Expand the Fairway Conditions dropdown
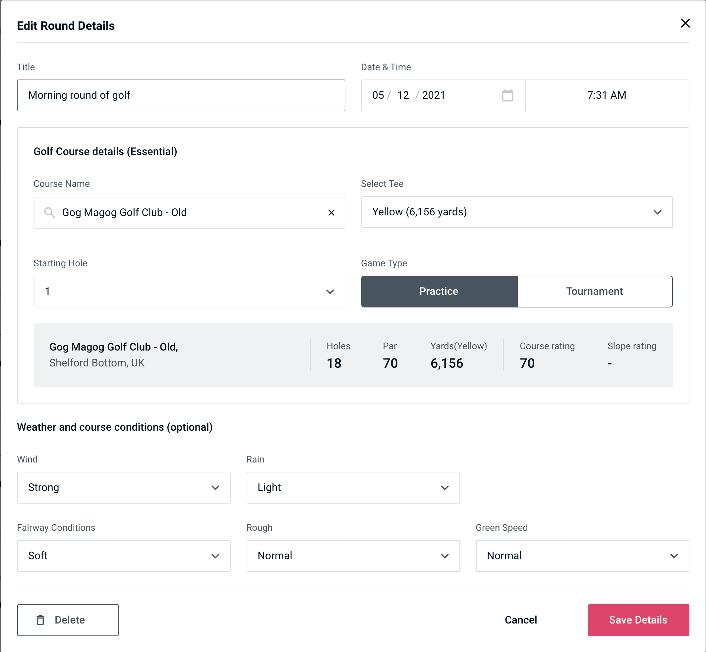The width and height of the screenshot is (706, 652). point(124,556)
